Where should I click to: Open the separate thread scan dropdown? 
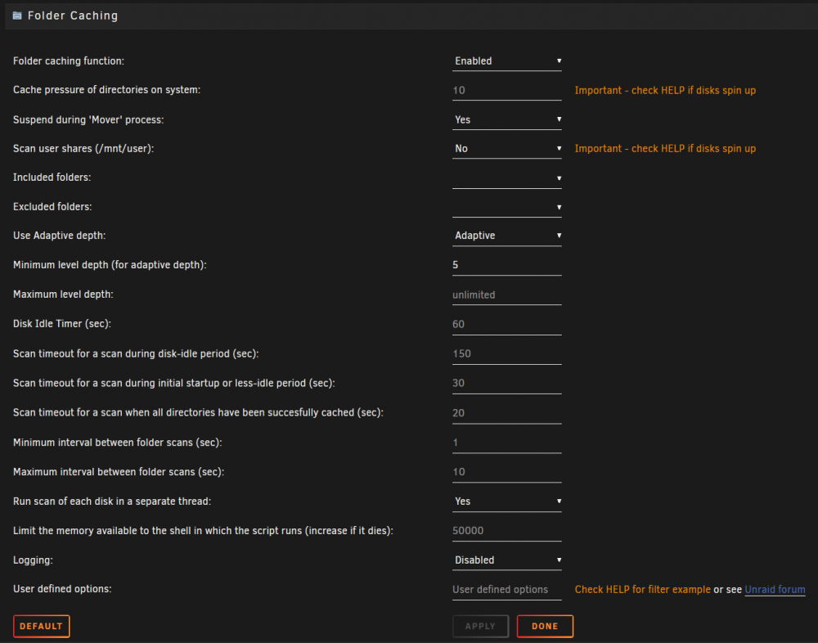click(506, 501)
